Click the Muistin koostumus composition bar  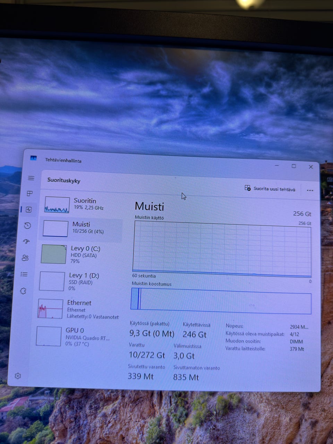pyautogui.click(x=221, y=300)
